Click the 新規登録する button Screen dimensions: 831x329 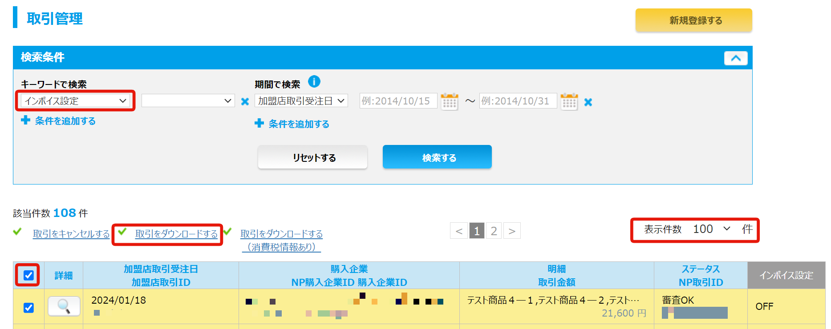click(693, 20)
